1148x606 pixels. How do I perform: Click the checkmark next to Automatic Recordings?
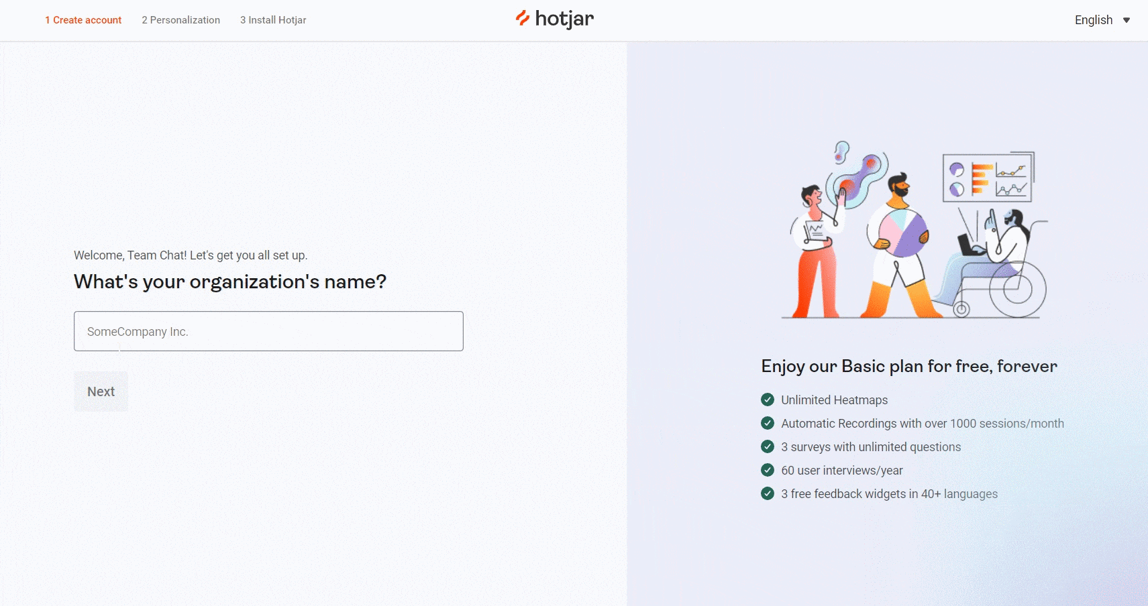tap(768, 423)
